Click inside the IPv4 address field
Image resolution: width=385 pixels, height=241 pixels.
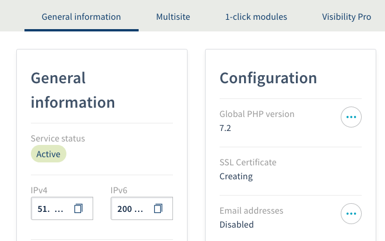click(x=51, y=208)
